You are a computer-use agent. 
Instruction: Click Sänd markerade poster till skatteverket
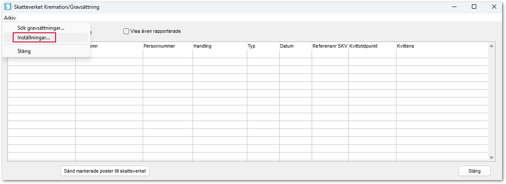pos(105,171)
